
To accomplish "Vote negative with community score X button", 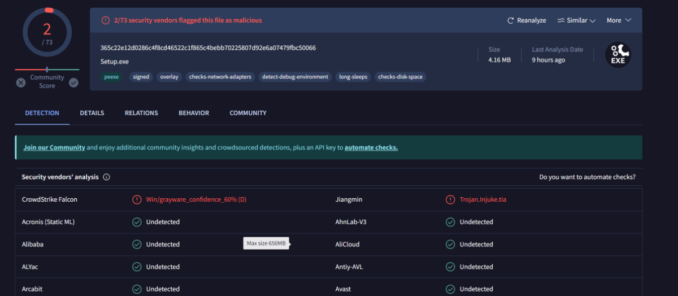I will (x=21, y=82).
